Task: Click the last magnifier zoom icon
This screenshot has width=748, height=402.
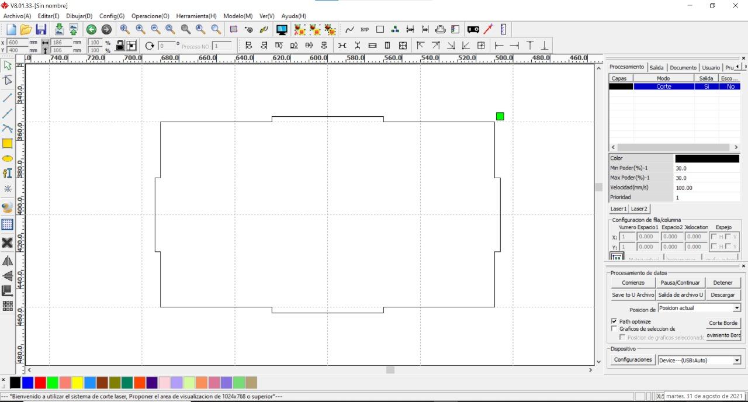Action: tap(216, 29)
